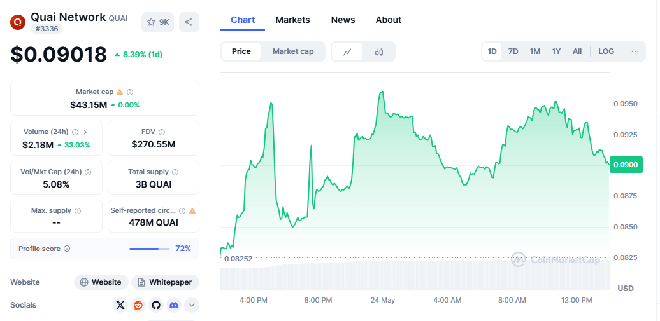Open Self-reported circulating supply info icon
This screenshot has height=321, width=660.
pos(182,210)
